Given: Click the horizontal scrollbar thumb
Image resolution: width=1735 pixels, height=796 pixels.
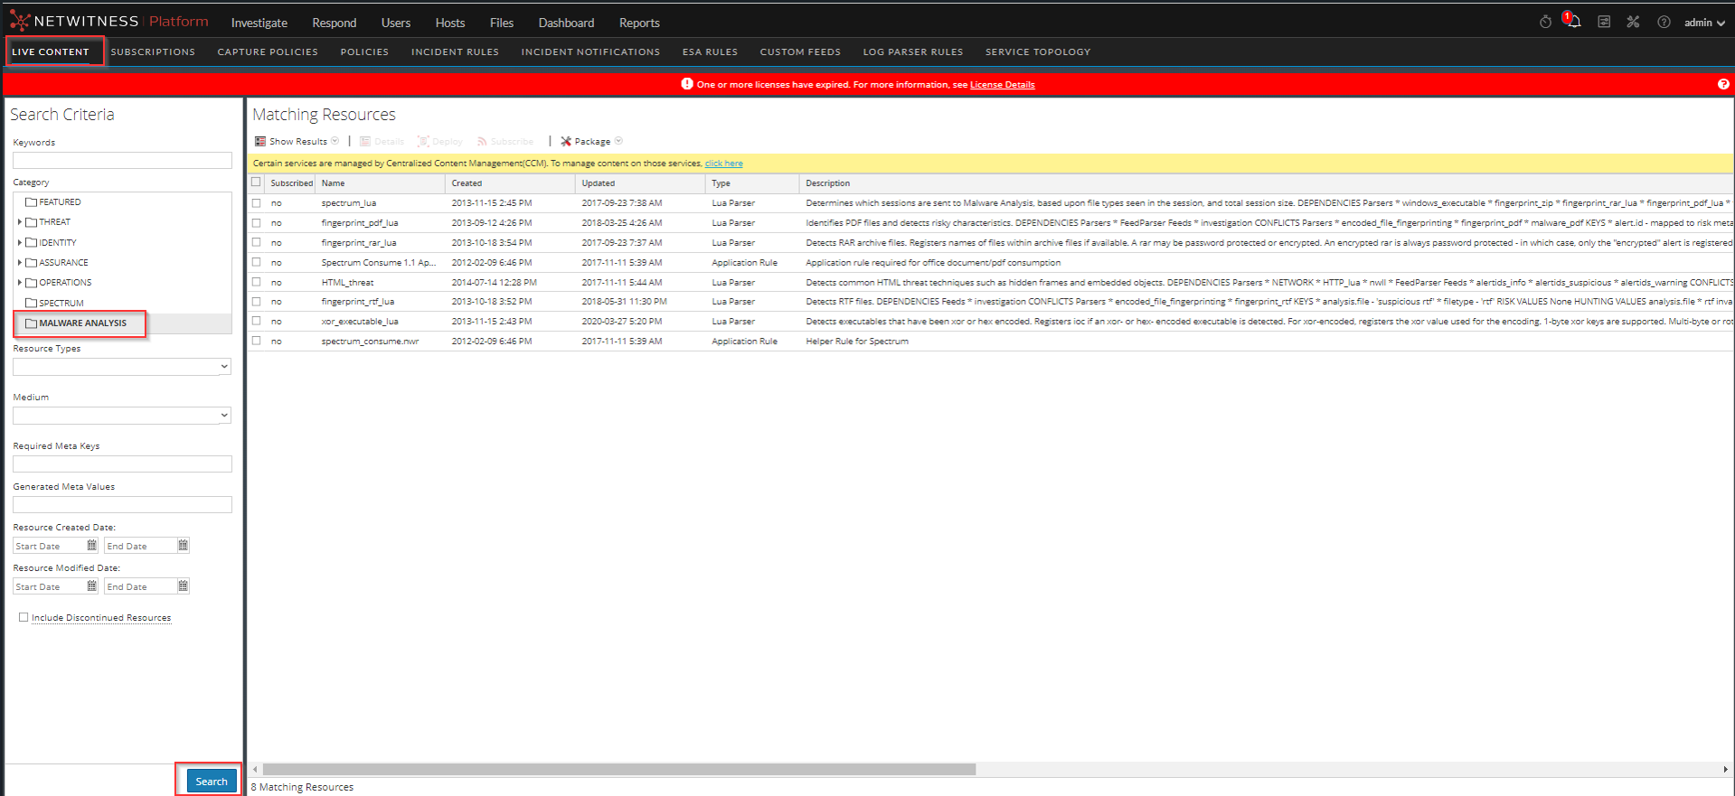Looking at the screenshot, I should pyautogui.click(x=619, y=769).
